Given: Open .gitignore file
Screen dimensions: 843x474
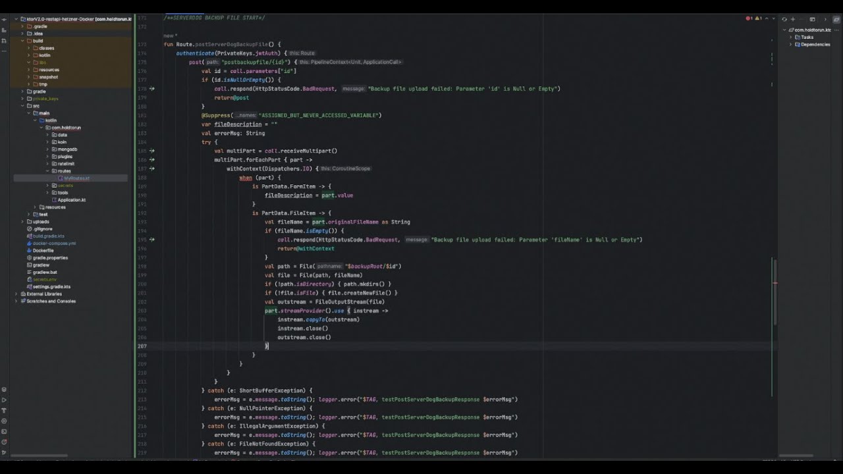Looking at the screenshot, I should [x=43, y=229].
